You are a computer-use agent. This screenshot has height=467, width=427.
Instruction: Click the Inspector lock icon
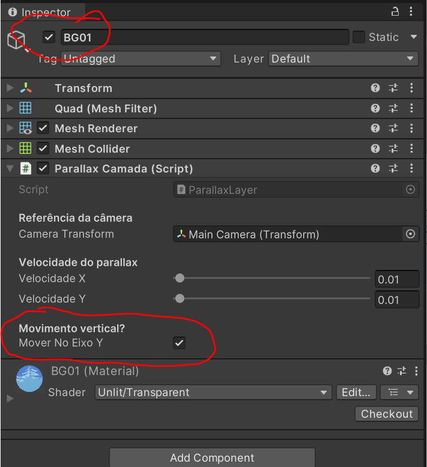(395, 11)
